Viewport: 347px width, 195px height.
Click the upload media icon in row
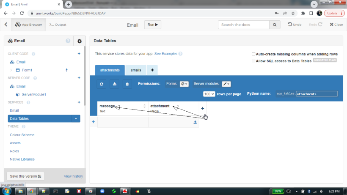(195, 122)
